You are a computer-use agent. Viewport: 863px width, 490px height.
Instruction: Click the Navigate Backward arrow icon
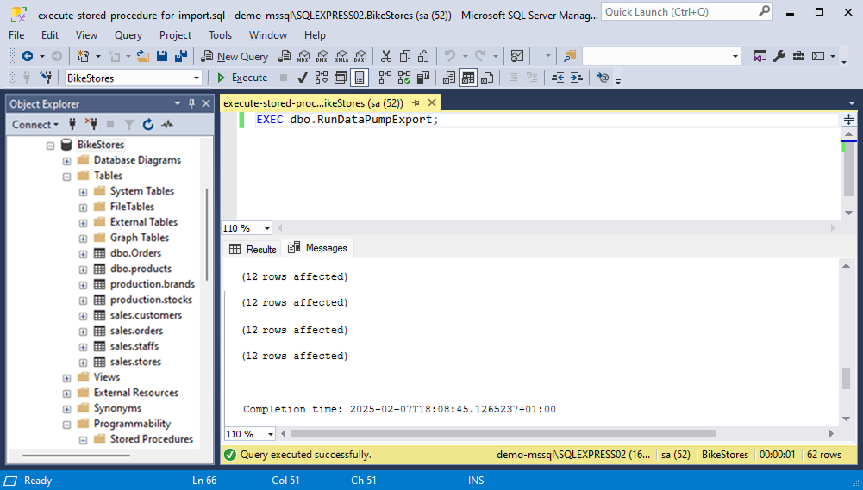28,56
